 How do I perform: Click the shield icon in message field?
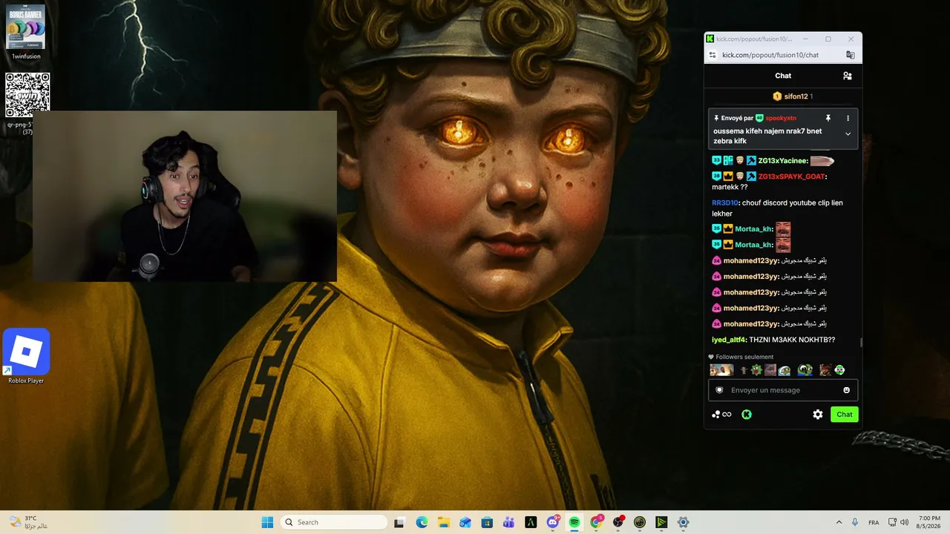point(719,390)
